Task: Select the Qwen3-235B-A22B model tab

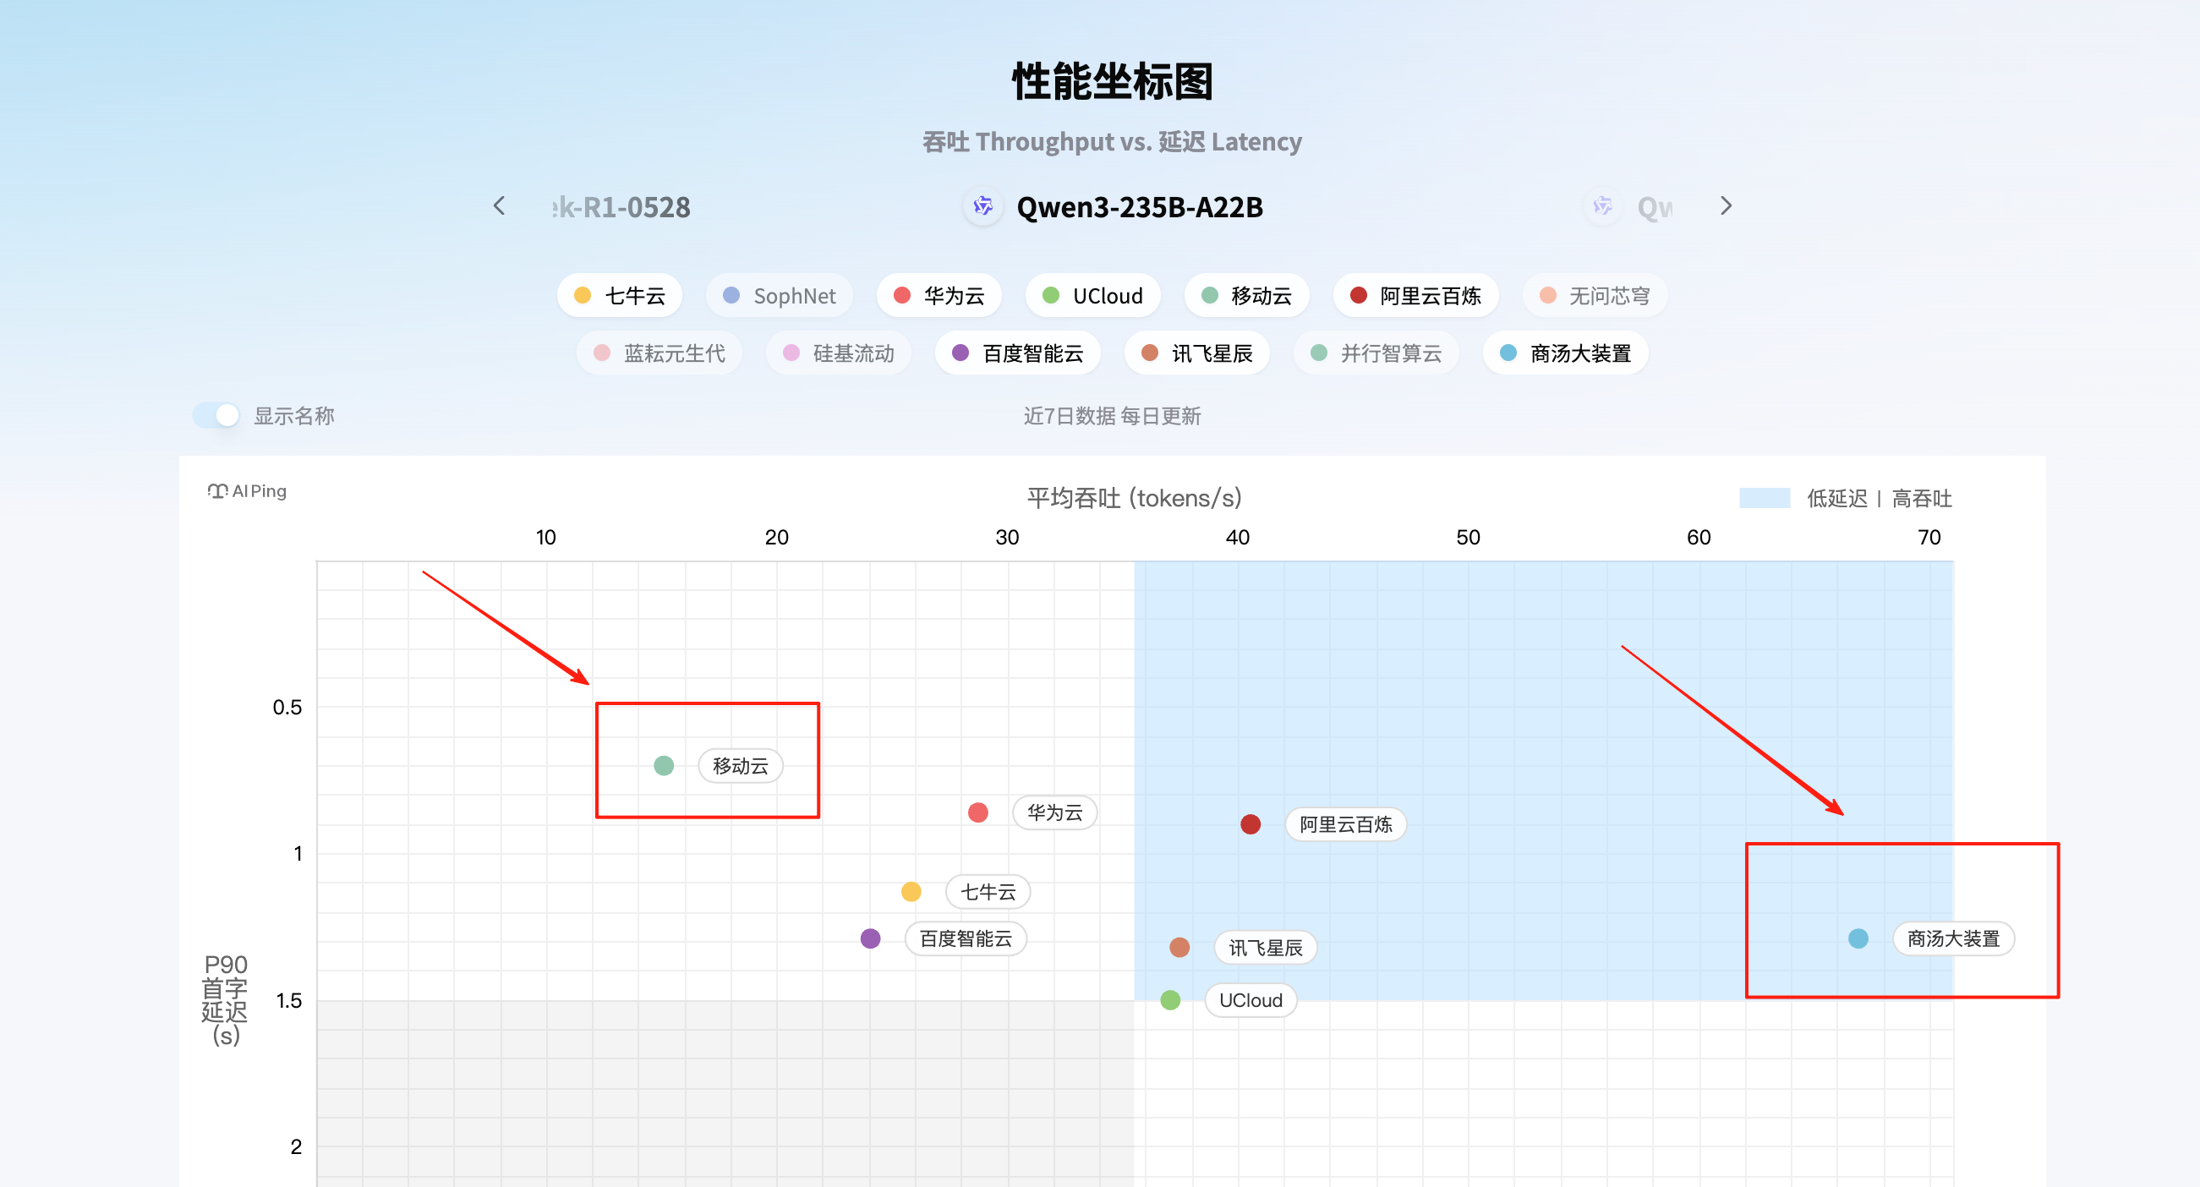Action: point(1138,207)
